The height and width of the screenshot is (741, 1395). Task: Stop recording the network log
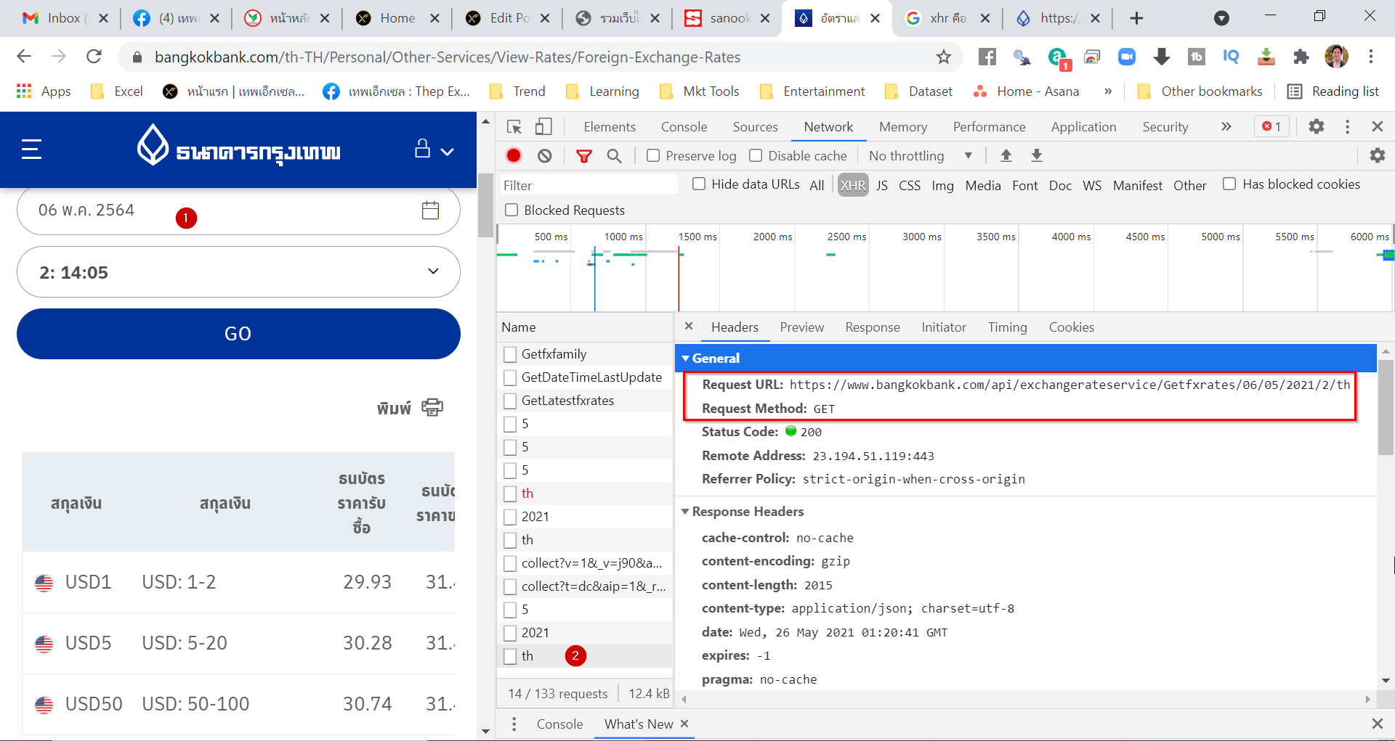coord(514,155)
